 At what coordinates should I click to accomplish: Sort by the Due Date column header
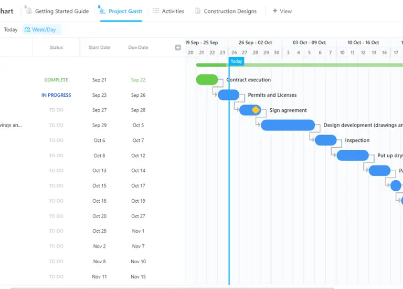pos(139,47)
